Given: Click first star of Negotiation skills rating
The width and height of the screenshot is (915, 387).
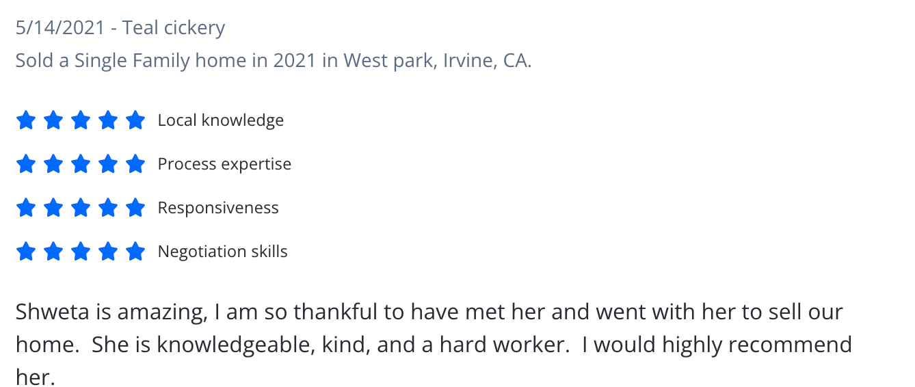Looking at the screenshot, I should pos(25,252).
